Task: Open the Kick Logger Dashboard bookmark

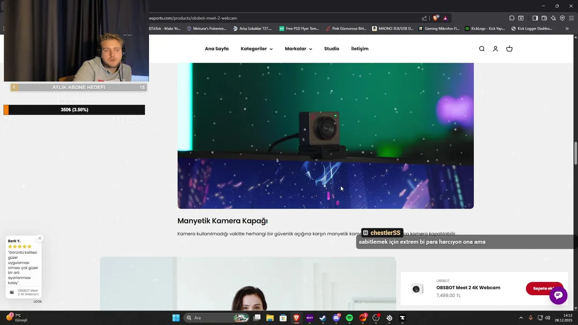Action: pos(532,28)
